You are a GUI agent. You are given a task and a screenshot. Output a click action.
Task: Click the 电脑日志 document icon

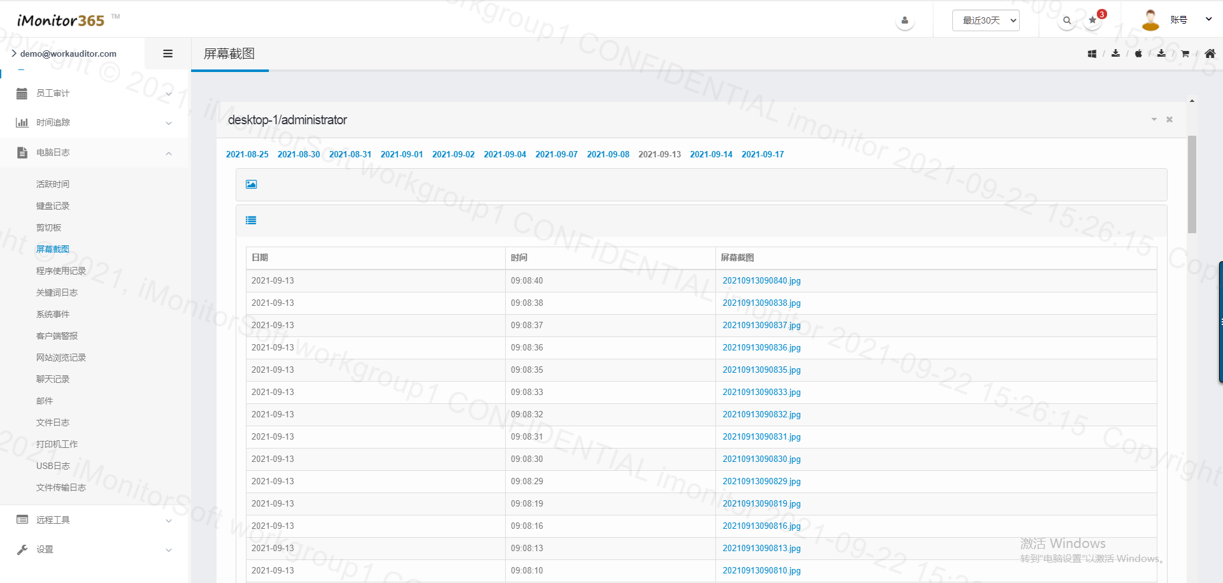[x=22, y=152]
